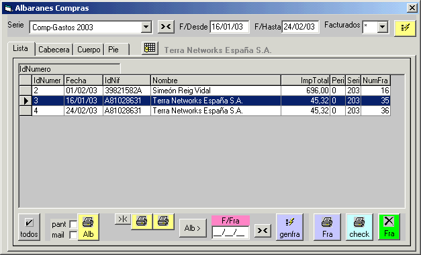Expand the Facturados dropdown

[x=382, y=27]
